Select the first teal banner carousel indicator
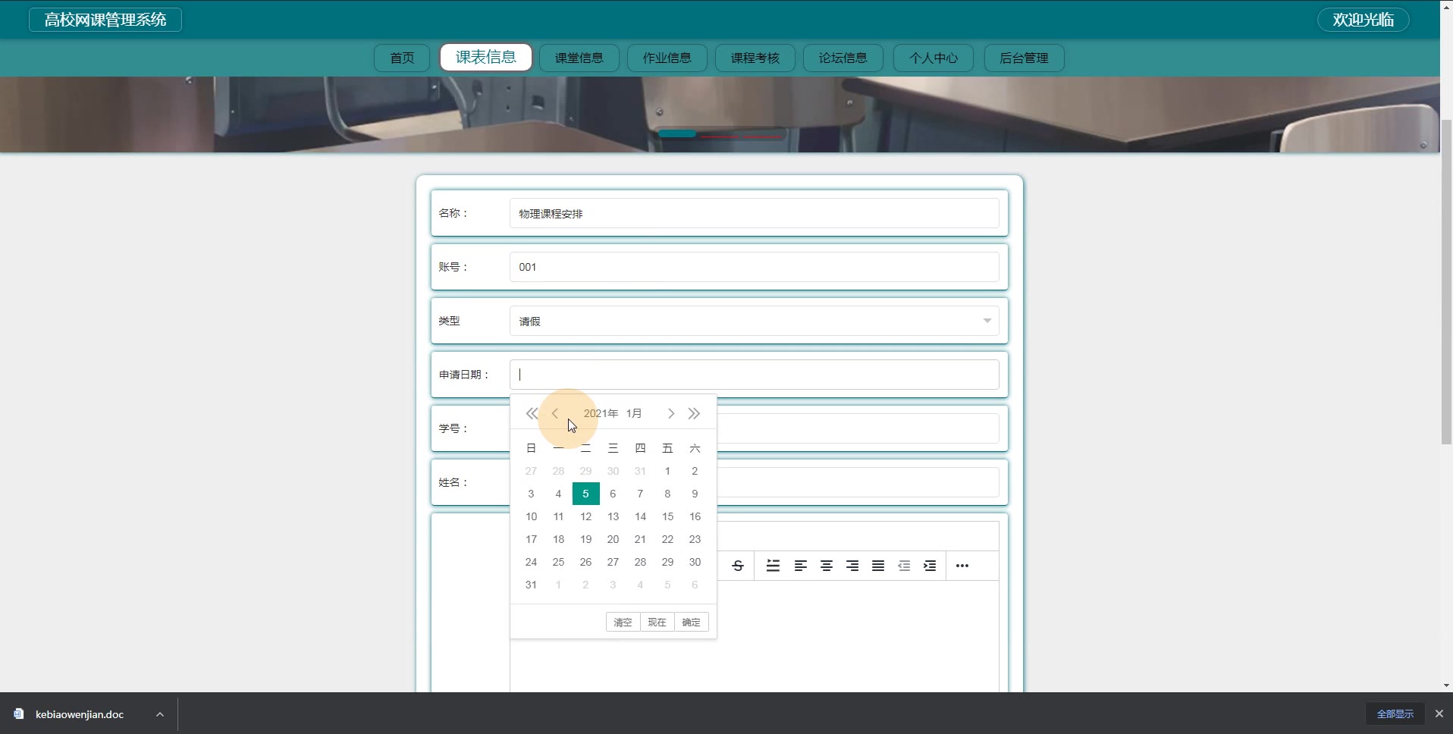Screen dimensions: 1453x734 point(677,133)
